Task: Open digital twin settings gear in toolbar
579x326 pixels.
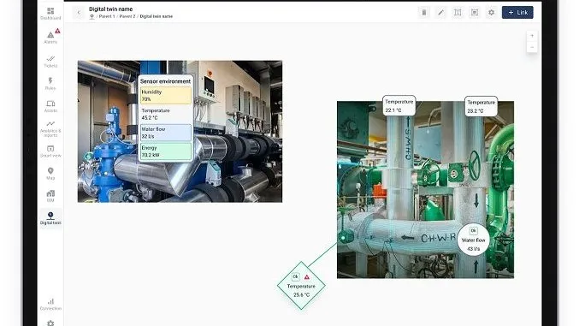Action: [x=491, y=13]
